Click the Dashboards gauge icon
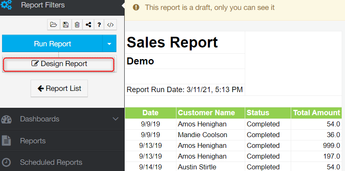345x171 pixels. coord(6,119)
